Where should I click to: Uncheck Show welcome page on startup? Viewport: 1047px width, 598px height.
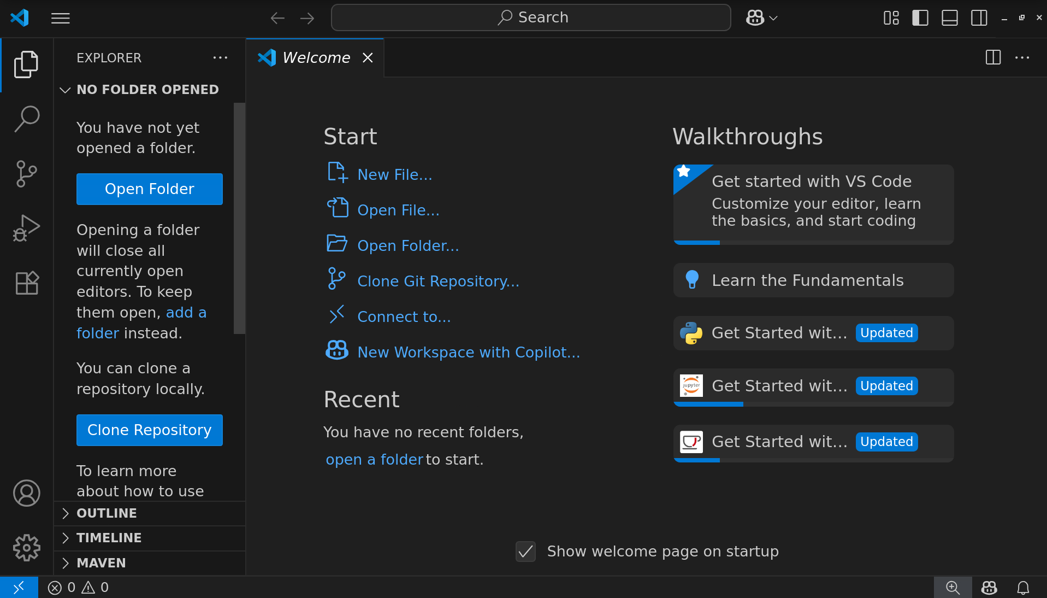click(525, 552)
